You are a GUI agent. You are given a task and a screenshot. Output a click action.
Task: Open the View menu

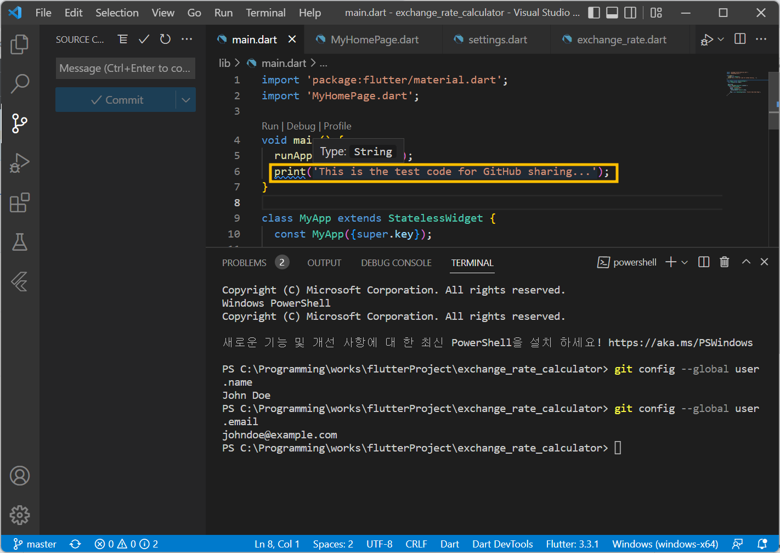[x=163, y=13]
